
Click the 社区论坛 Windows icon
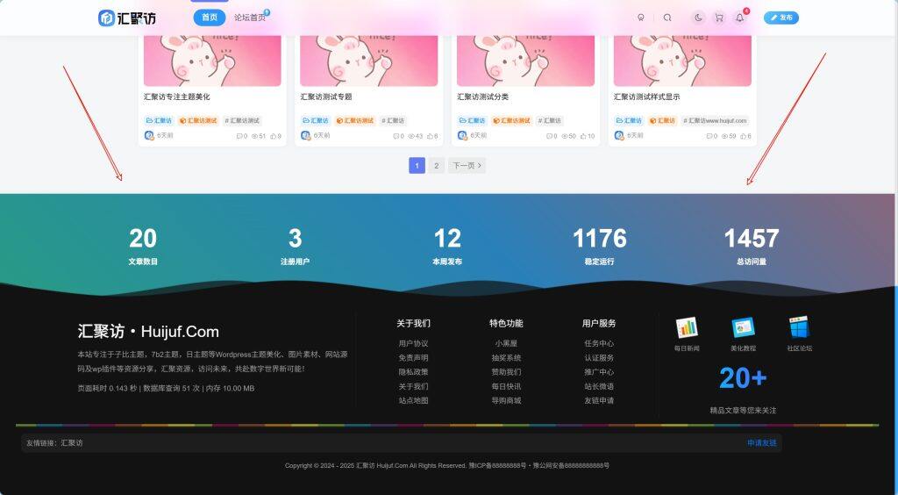(799, 327)
